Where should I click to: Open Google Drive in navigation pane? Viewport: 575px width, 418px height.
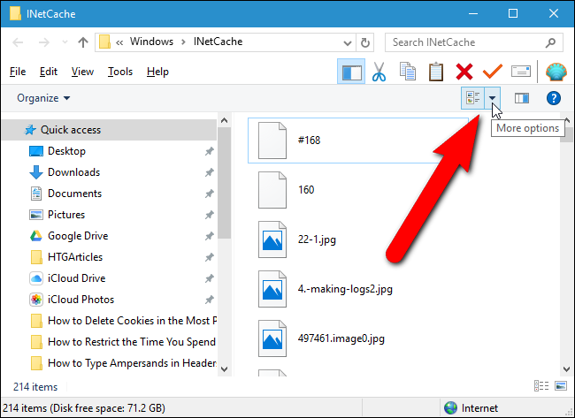click(x=78, y=236)
